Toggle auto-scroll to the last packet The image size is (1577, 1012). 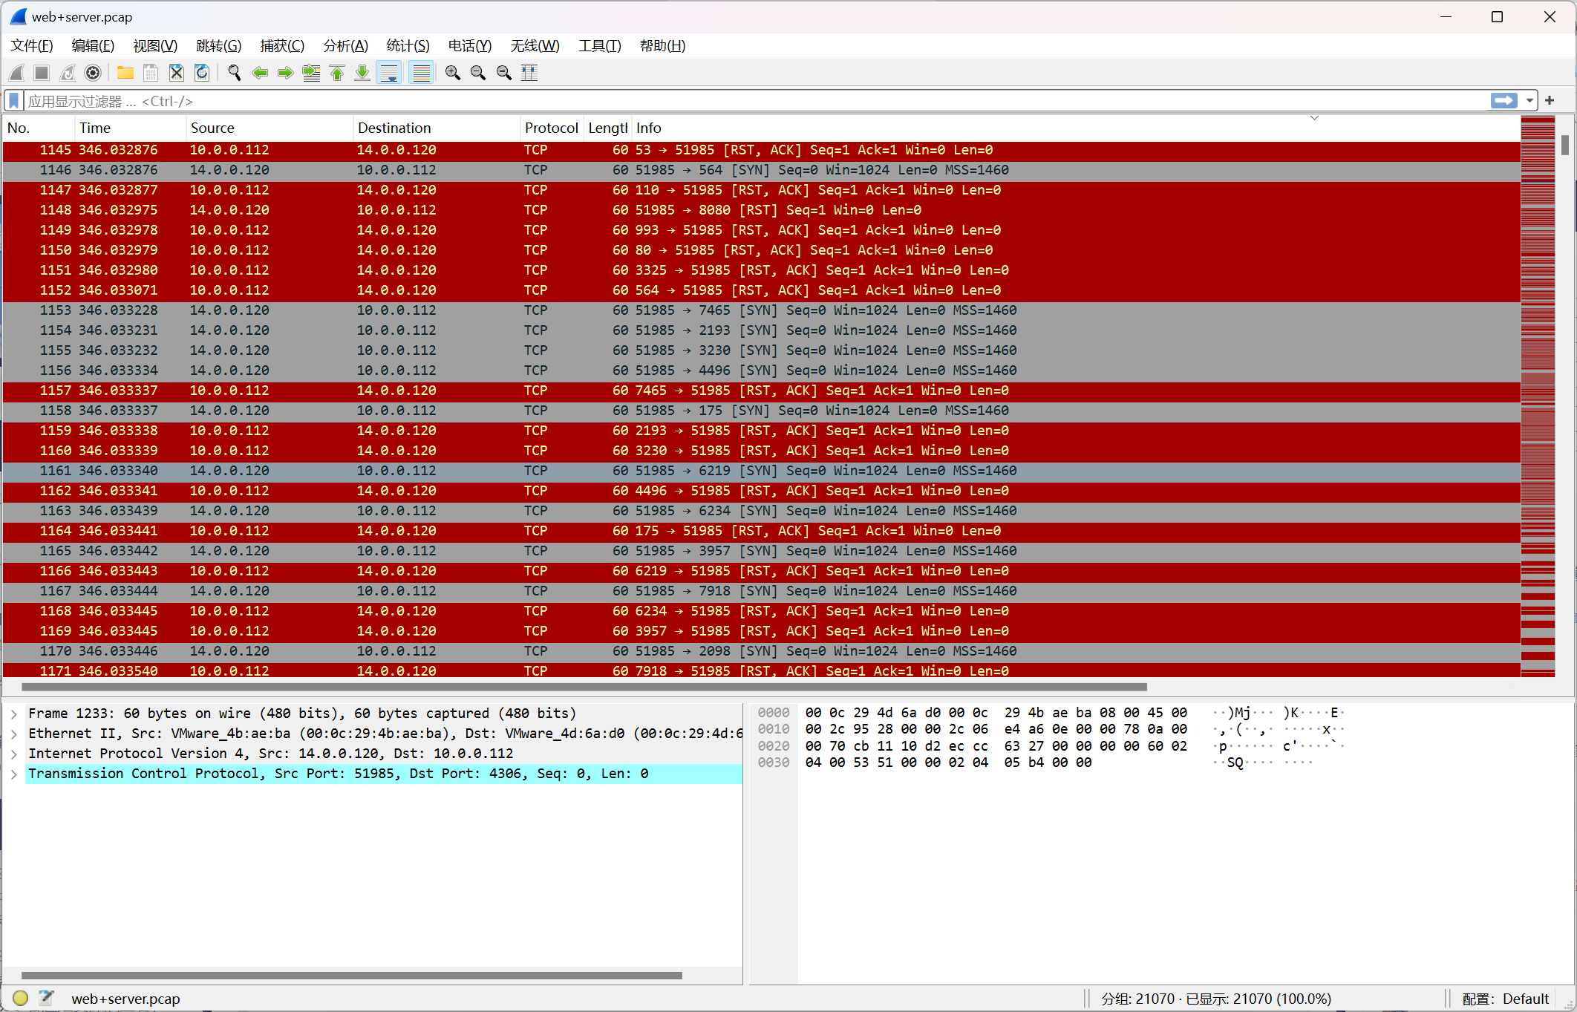[389, 73]
